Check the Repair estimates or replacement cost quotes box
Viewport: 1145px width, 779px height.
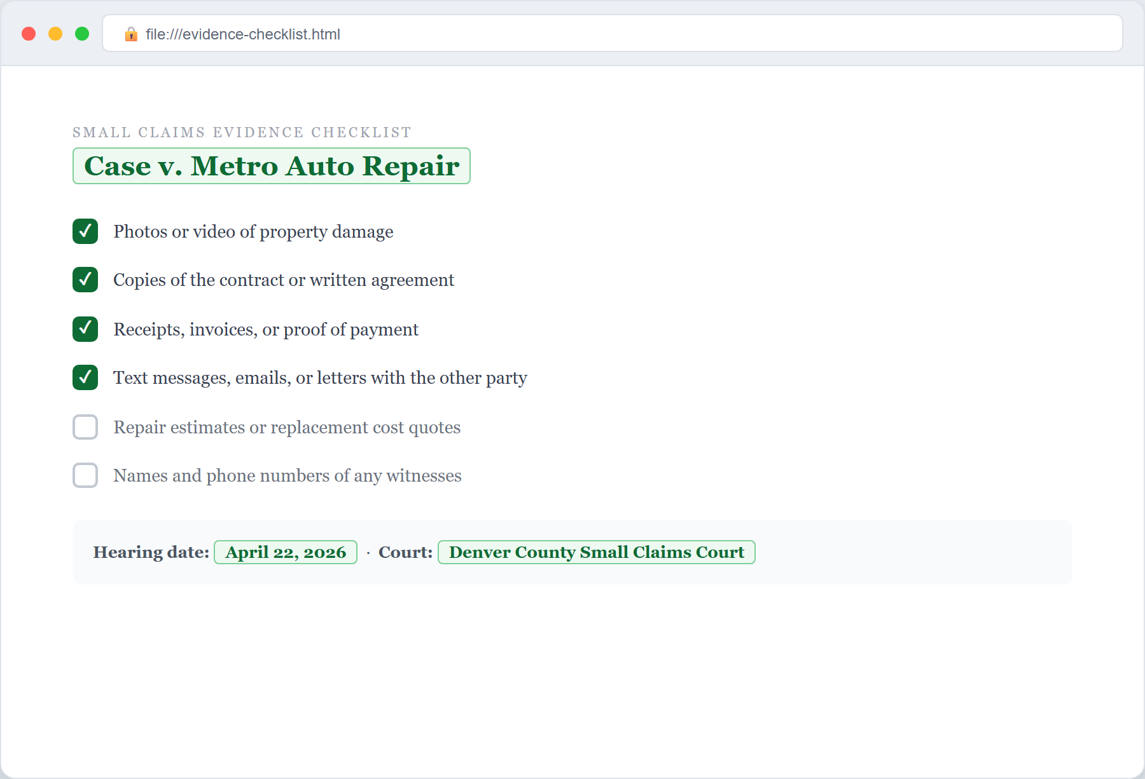coord(85,427)
